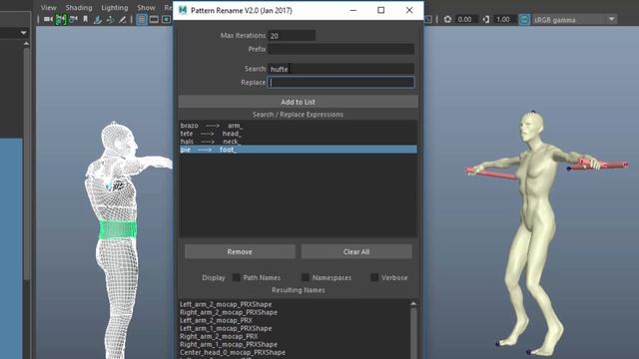Viewport: 639px width, 359px height.
Task: Open the Lighting menu
Action: point(115,8)
